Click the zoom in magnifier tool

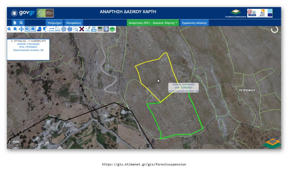9,29
